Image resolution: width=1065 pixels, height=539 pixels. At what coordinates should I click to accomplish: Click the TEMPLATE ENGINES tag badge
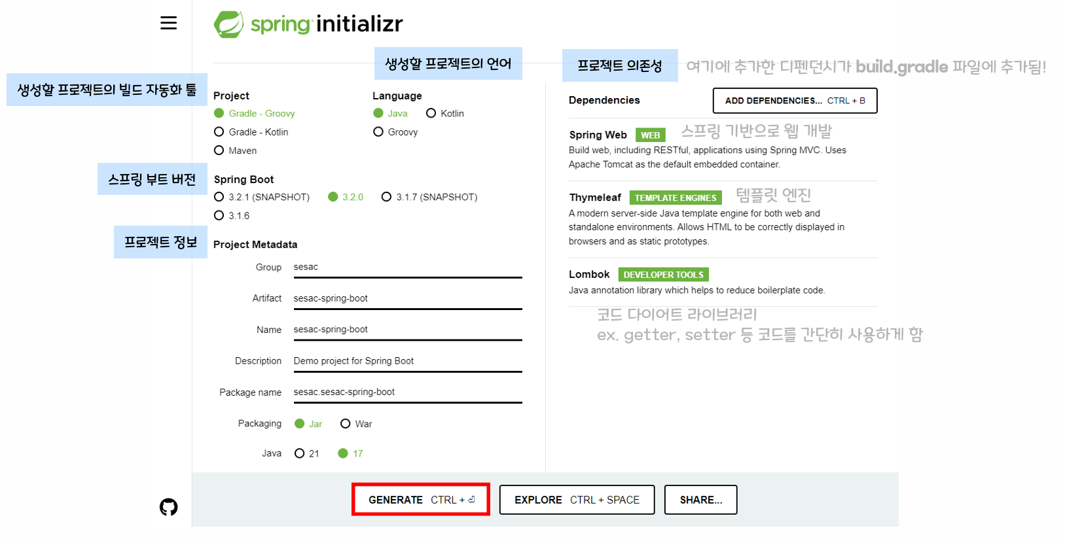pyautogui.click(x=676, y=198)
